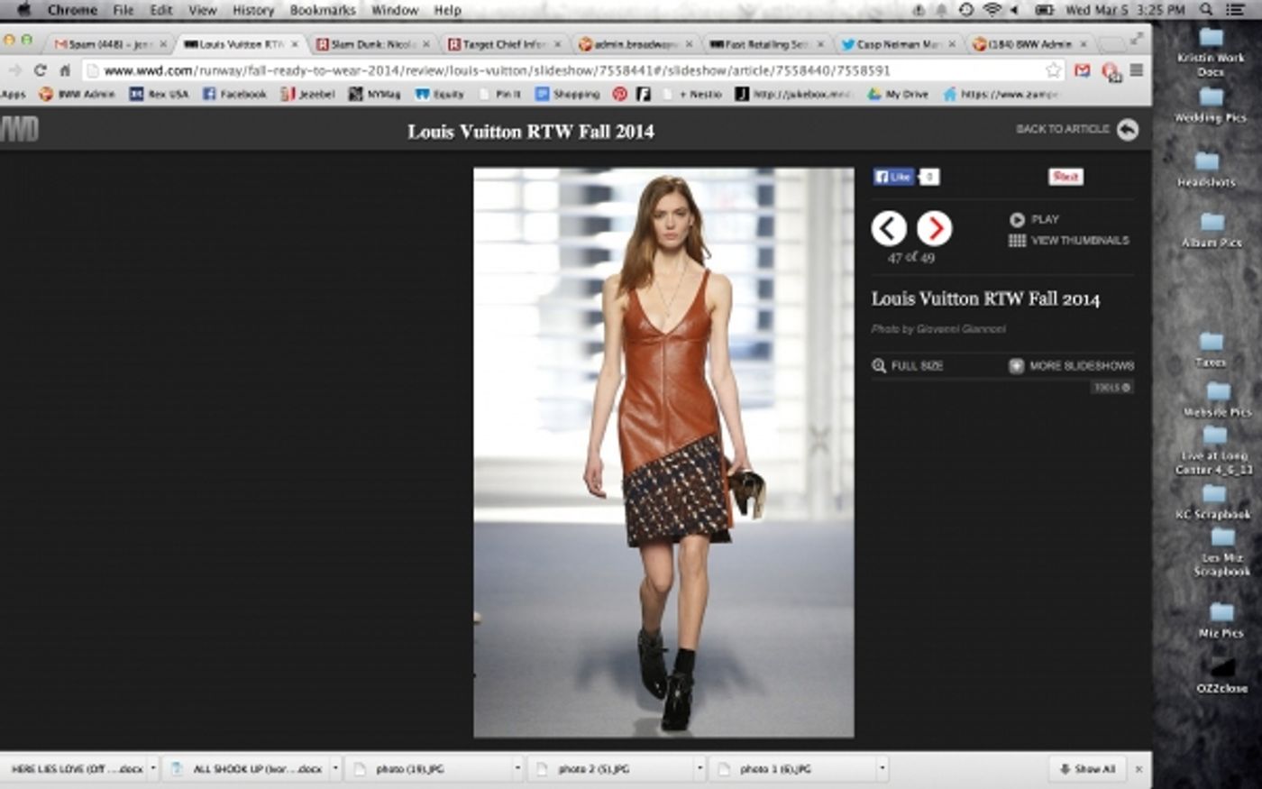
Task: Open the Notification Center icon
Action: point(1236,10)
